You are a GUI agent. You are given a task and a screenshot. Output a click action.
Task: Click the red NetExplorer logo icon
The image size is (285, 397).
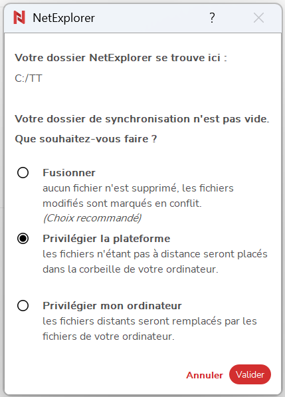tap(19, 17)
